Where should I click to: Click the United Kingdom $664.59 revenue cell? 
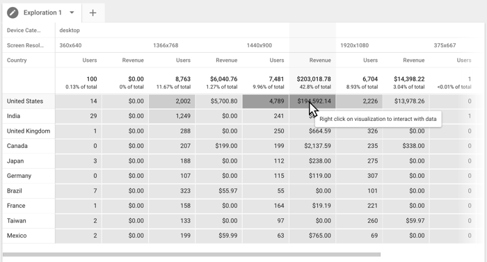pos(312,131)
